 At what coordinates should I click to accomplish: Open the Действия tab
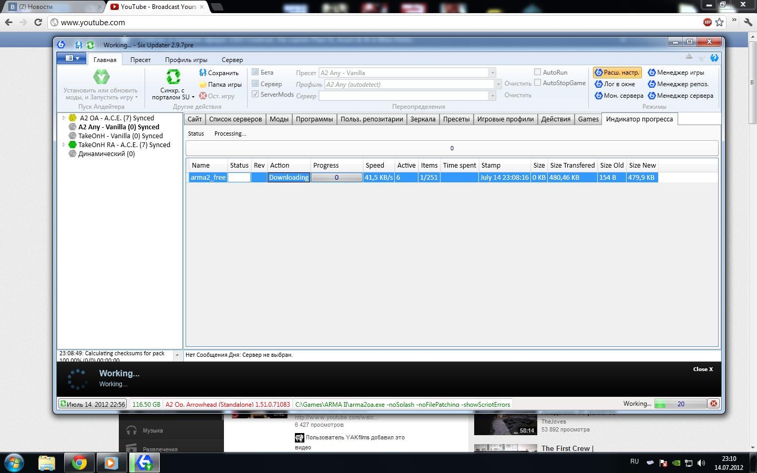(556, 119)
